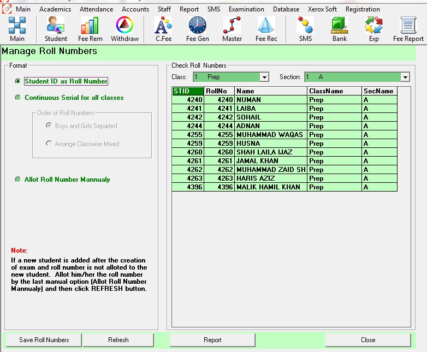Click the Report button at bottom
Image resolution: width=427 pixels, height=352 pixels.
[x=212, y=340]
